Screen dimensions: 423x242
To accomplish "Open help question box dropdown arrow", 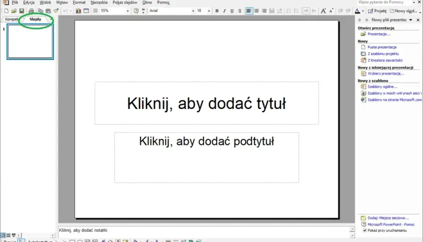I will [414, 3].
